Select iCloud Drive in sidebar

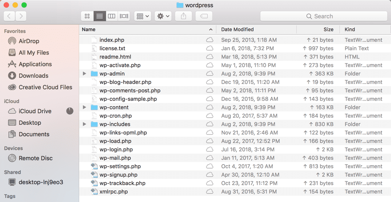point(35,111)
